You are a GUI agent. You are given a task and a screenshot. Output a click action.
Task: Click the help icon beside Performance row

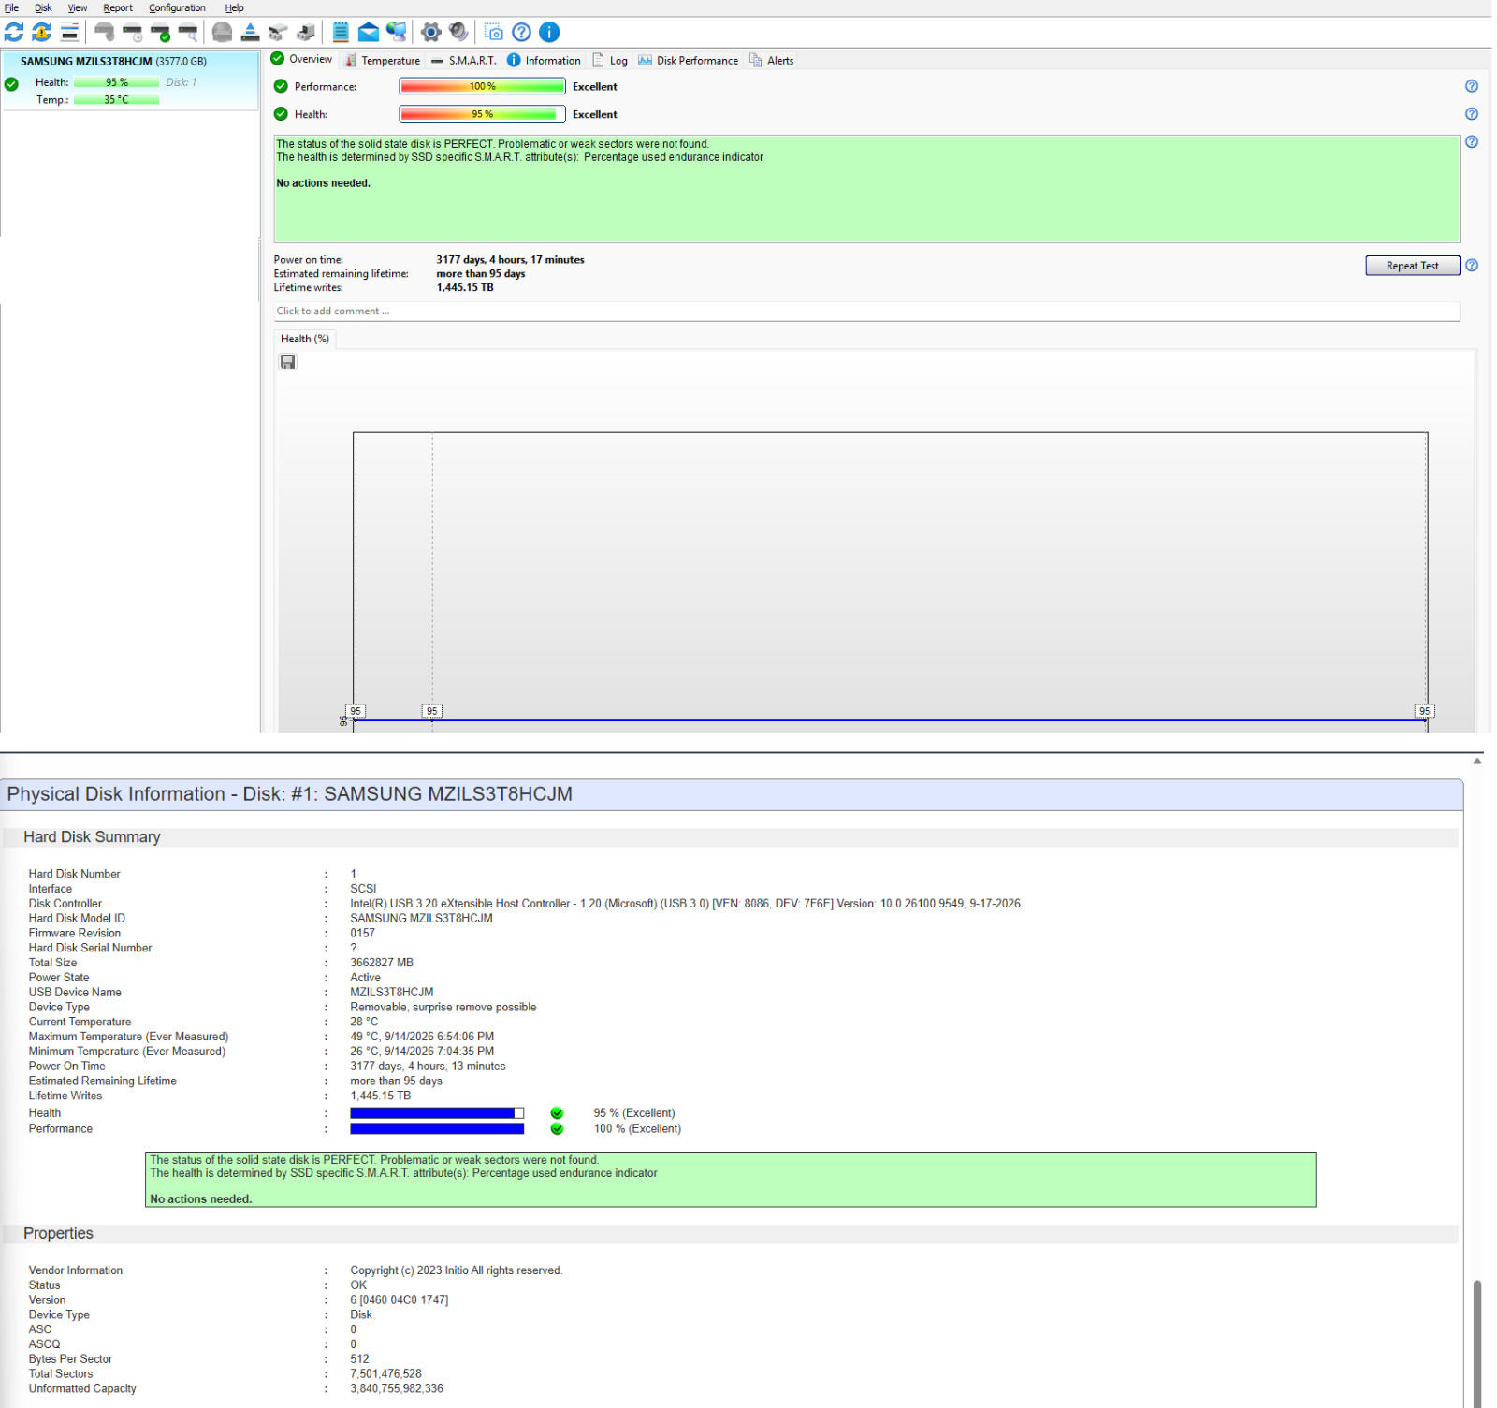coord(1472,86)
